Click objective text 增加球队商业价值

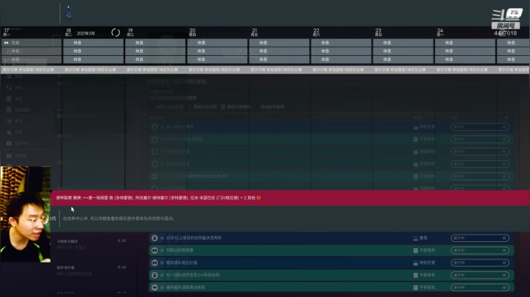[182, 262]
